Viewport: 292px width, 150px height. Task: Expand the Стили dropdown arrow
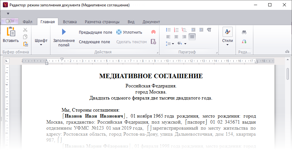(x=227, y=45)
